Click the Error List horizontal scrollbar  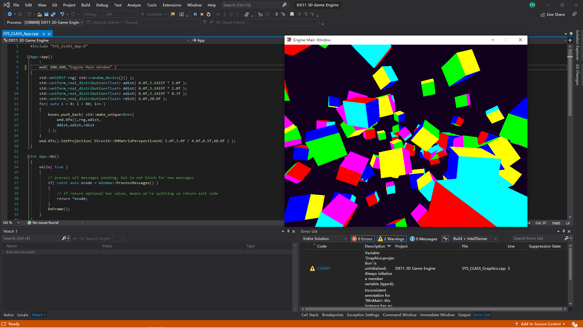(x=433, y=309)
